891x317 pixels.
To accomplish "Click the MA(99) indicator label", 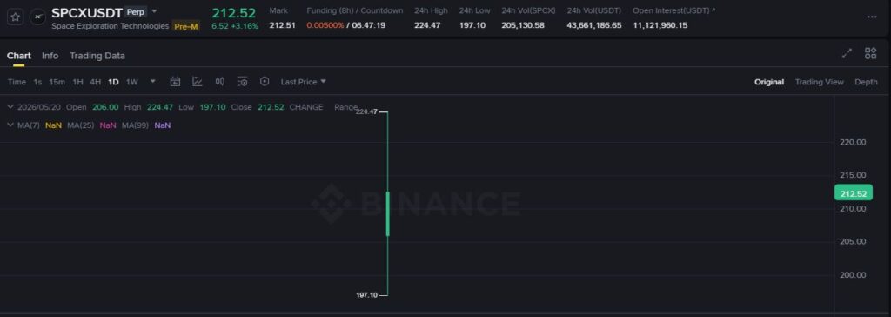I will click(135, 125).
